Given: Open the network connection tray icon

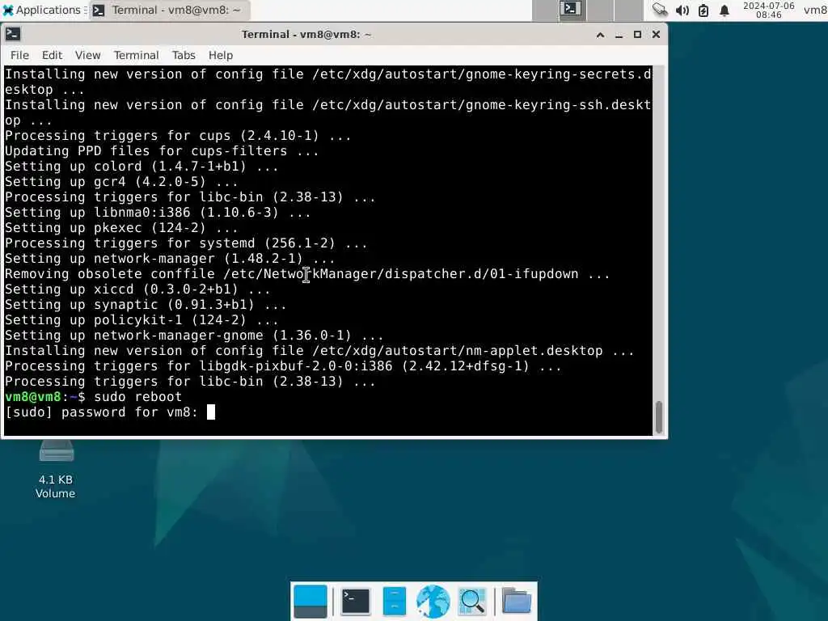Looking at the screenshot, I should tap(660, 10).
